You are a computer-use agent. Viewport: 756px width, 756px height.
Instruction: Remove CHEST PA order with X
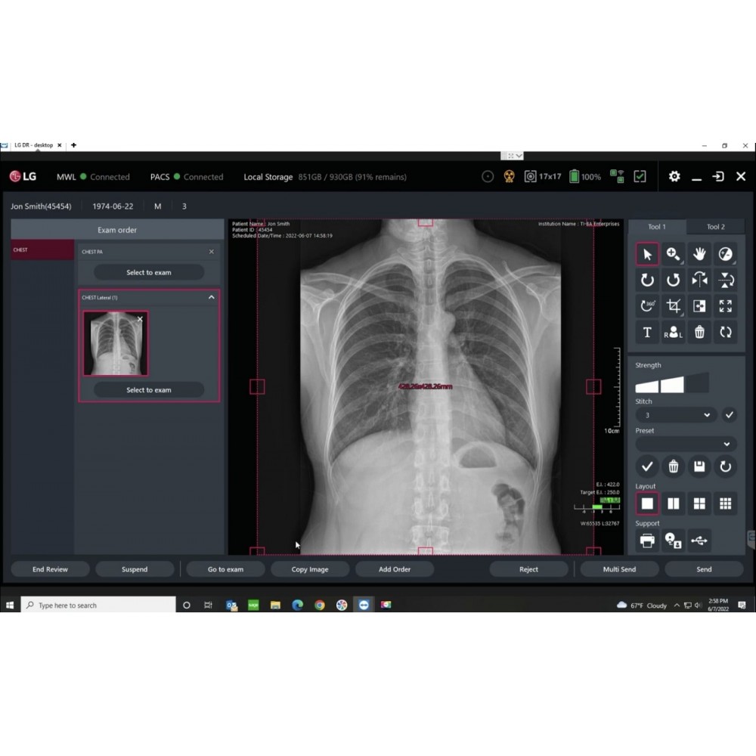point(211,252)
